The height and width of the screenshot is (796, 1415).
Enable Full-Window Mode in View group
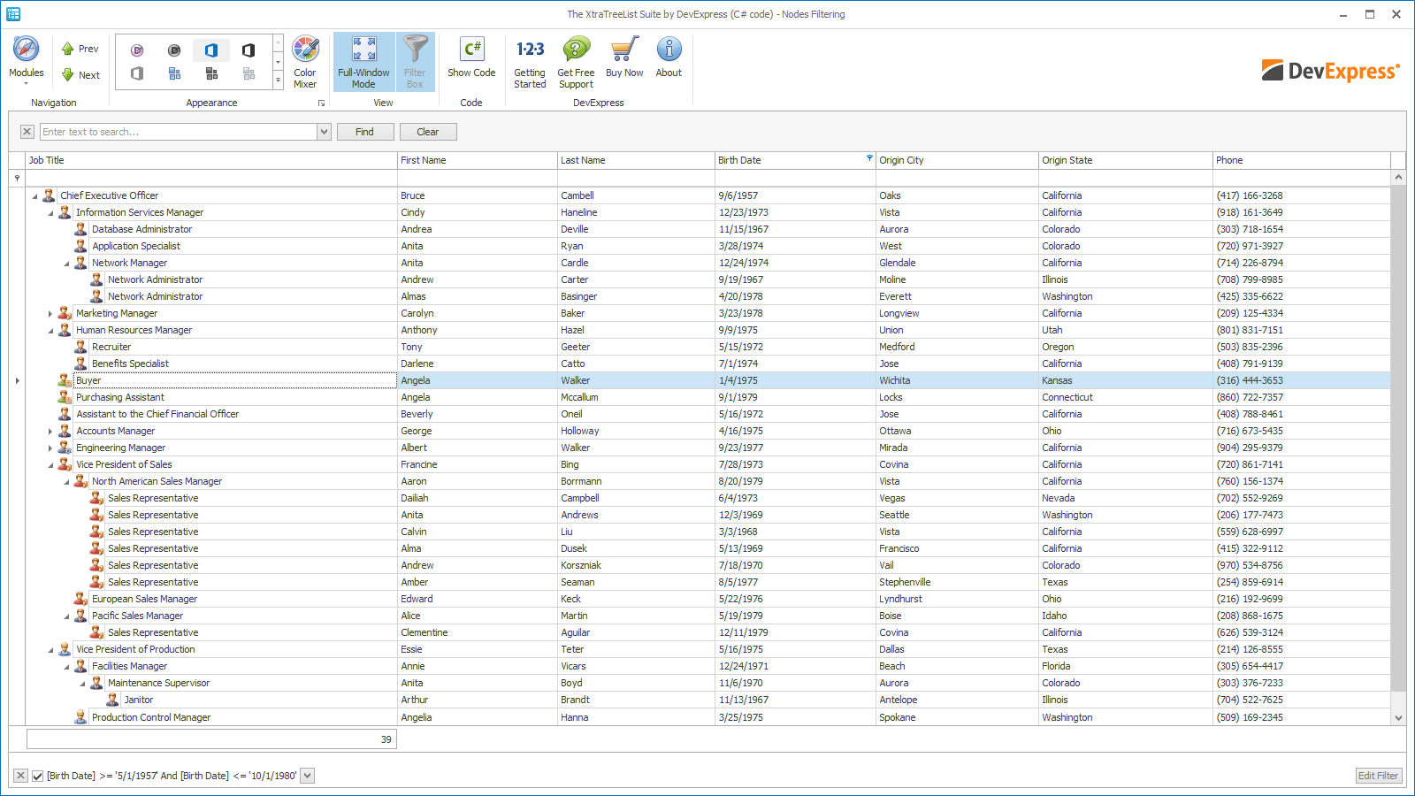[x=363, y=62]
